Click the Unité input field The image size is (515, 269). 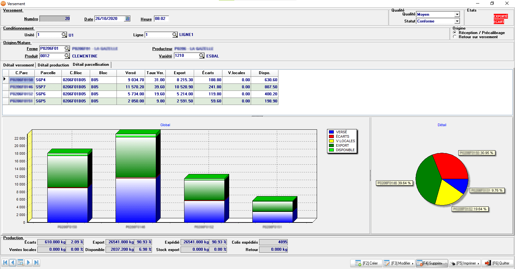(49, 35)
